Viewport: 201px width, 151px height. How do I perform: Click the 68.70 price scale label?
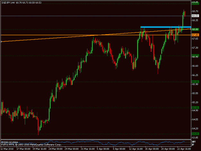point(195,11)
